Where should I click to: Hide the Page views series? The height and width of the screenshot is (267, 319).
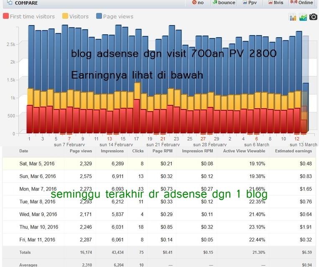[x=118, y=16]
